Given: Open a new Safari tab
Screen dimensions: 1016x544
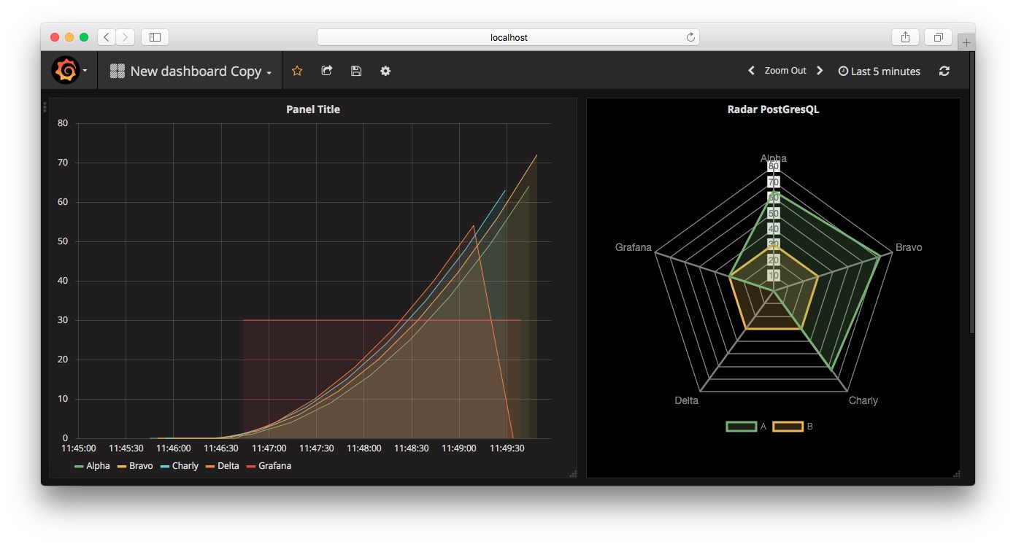Looking at the screenshot, I should [966, 42].
